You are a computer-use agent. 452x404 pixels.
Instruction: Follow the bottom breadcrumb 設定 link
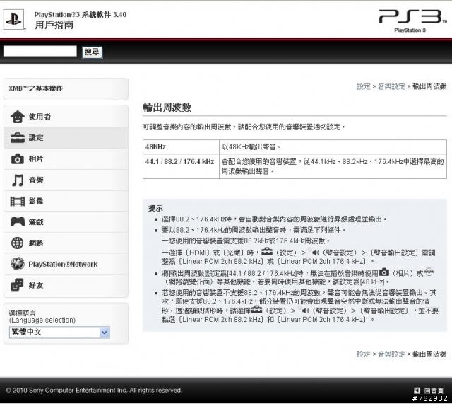[364, 354]
